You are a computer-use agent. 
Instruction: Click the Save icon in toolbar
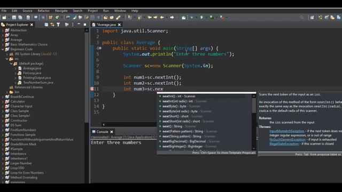pyautogui.click(x=14, y=18)
